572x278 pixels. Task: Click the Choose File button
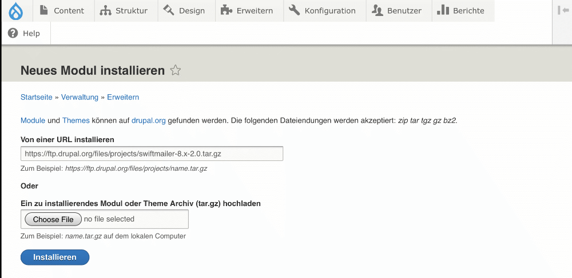coord(53,219)
